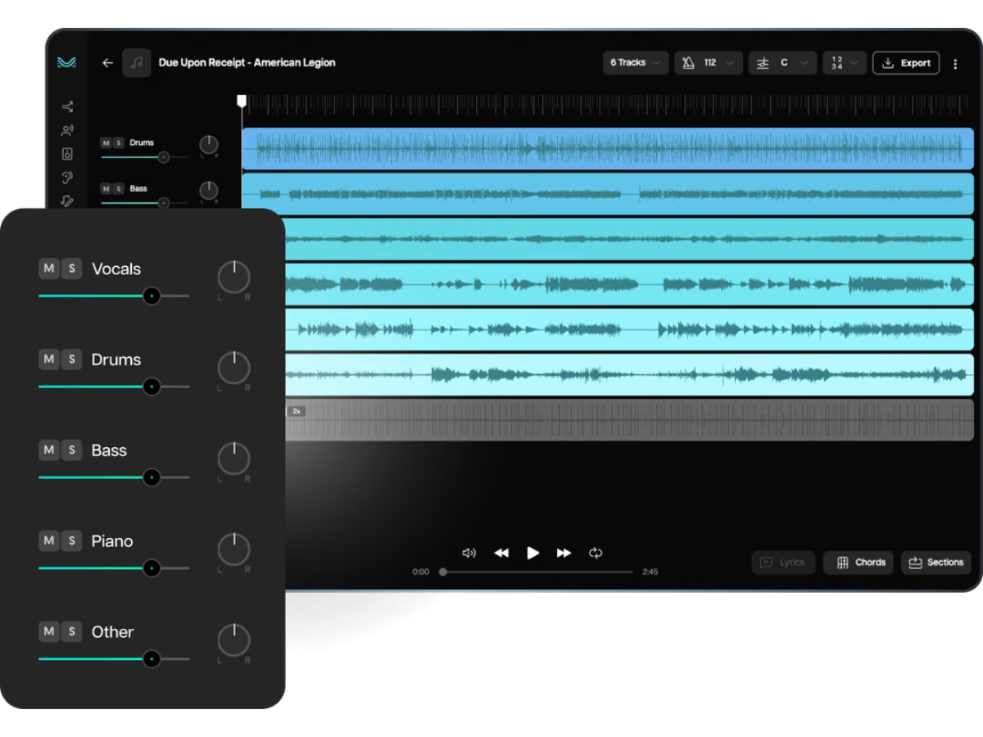Viewport: 983px width, 737px height.
Task: Click the music note song thumbnail
Action: tap(137, 63)
